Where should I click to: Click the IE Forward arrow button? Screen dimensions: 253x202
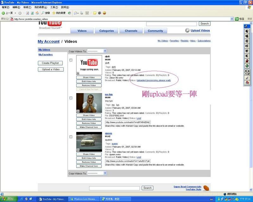[x=20, y=13]
